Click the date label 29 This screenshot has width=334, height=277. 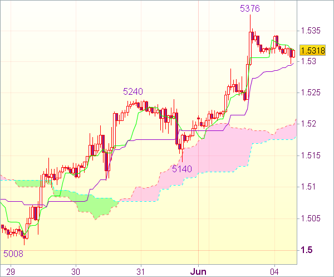coord(11,272)
